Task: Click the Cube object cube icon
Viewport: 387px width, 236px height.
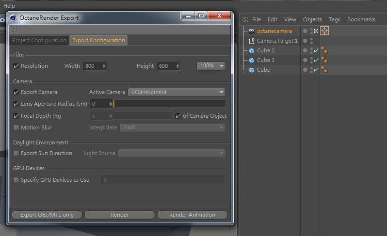Action: [252, 70]
